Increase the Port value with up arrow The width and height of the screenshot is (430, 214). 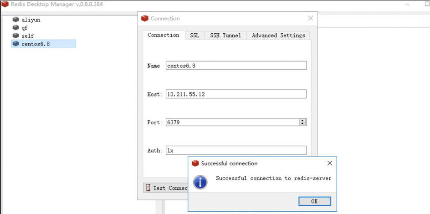[302, 121]
